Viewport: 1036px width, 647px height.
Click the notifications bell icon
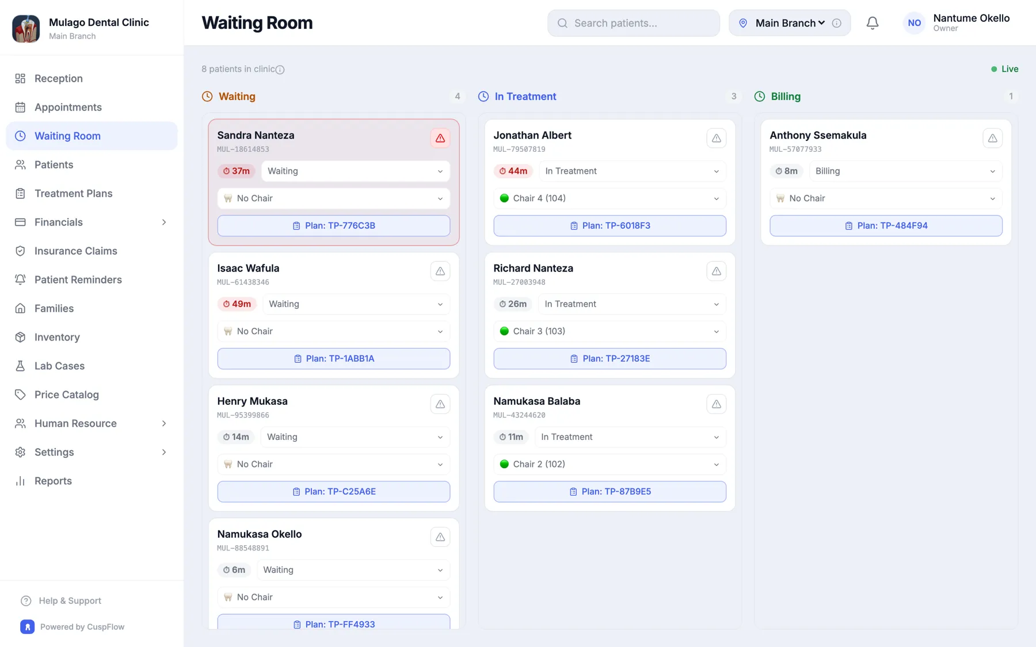point(872,23)
